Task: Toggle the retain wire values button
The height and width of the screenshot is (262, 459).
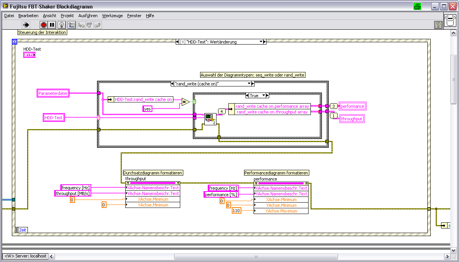Action: coord(71,25)
